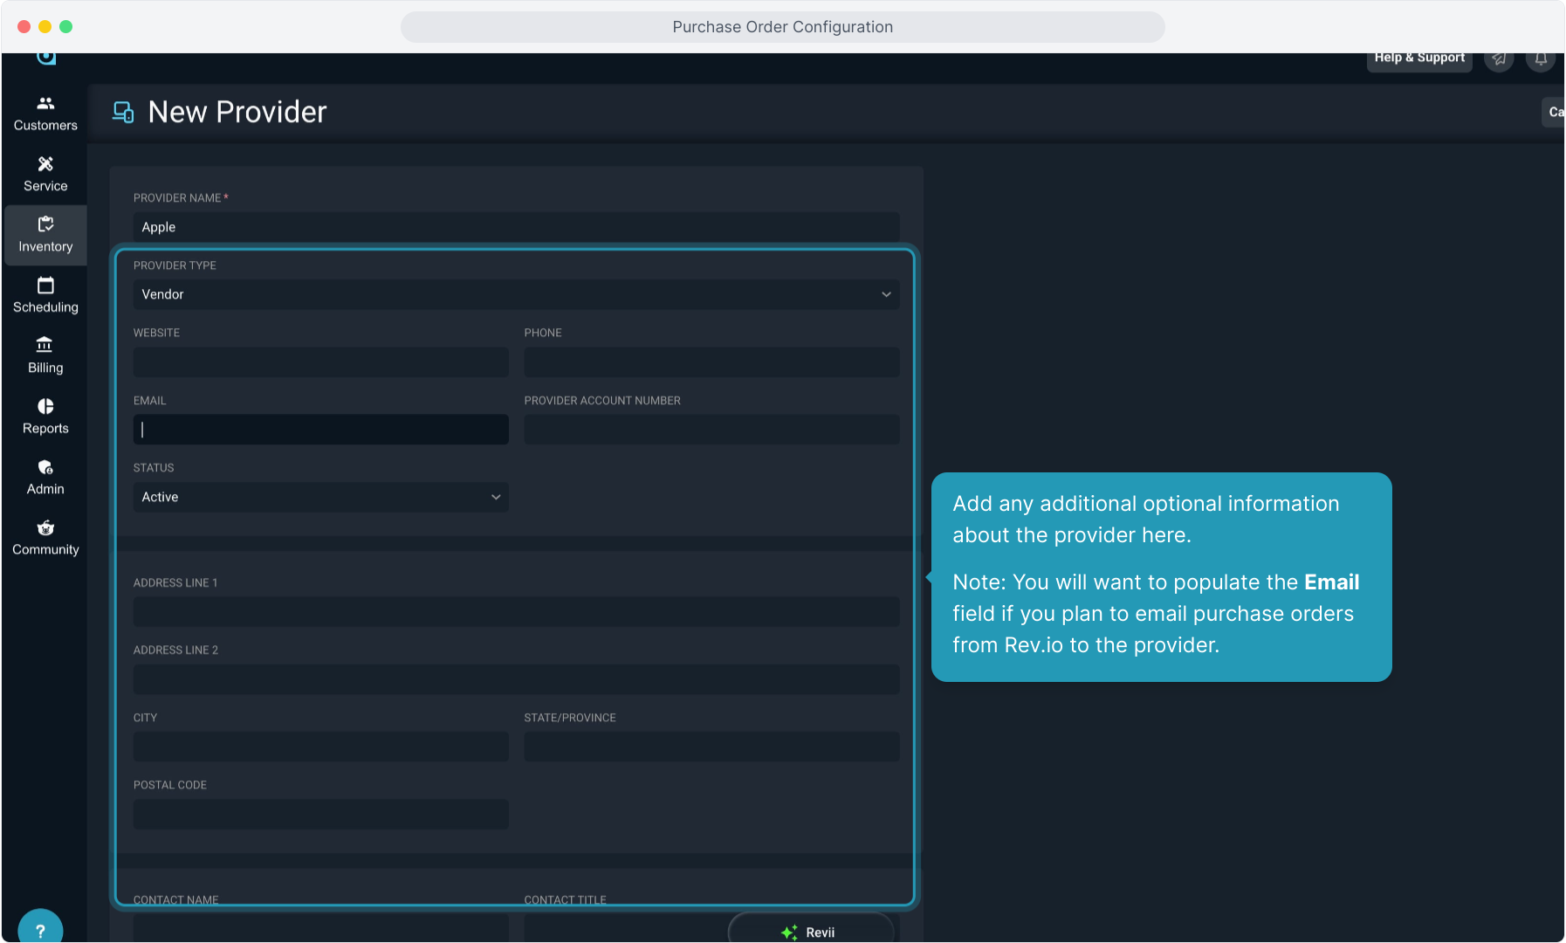
Task: Click the Phone input field
Action: point(711,362)
